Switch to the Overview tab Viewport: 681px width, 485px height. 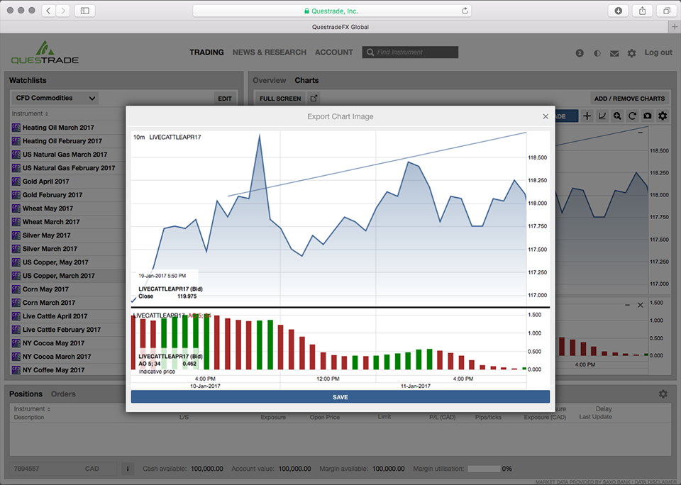(270, 80)
